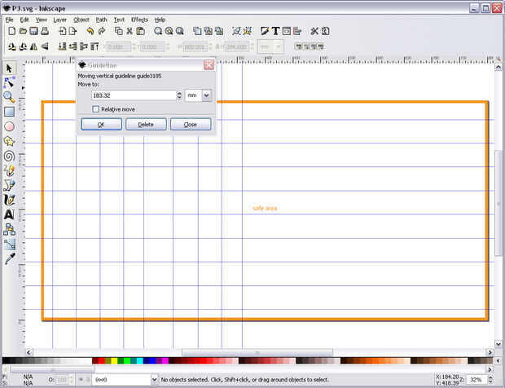Click the vertical scrollbar down arrow
The image size is (505, 388).
(498, 344)
